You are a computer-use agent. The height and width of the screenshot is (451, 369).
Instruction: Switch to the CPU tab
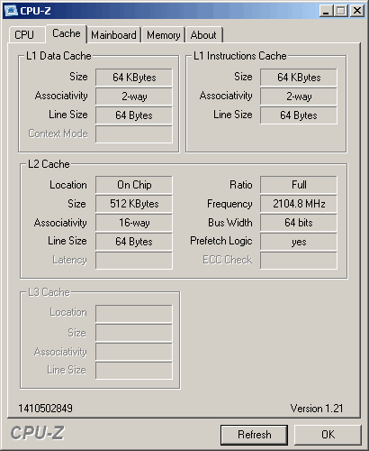tap(24, 35)
